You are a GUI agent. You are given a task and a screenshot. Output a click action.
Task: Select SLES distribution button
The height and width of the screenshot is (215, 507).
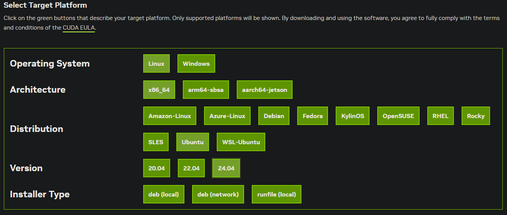(156, 142)
